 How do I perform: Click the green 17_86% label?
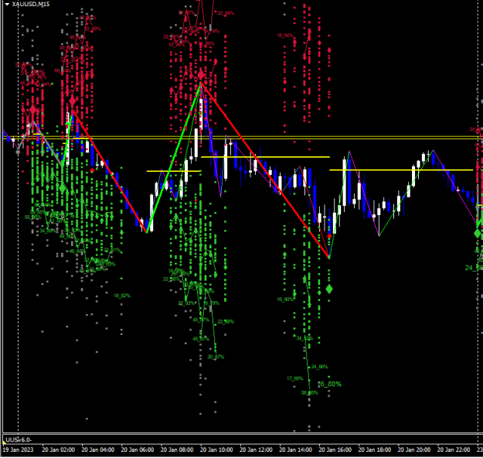tap(294, 378)
